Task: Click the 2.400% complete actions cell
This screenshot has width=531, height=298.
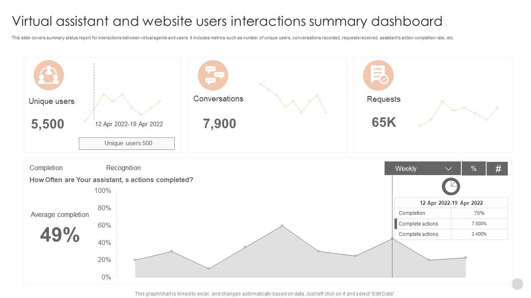Action: click(479, 234)
